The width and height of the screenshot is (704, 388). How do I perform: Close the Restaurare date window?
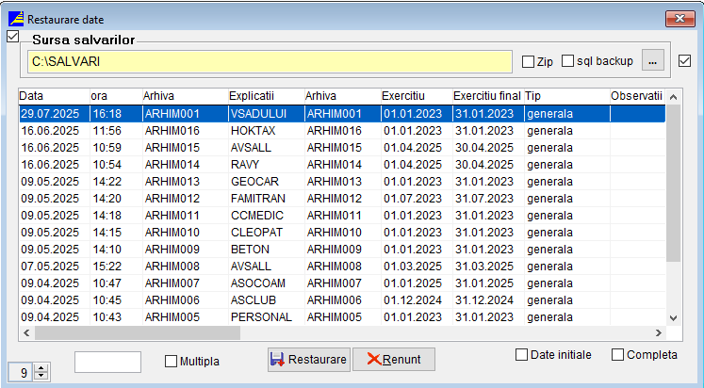[680, 19]
